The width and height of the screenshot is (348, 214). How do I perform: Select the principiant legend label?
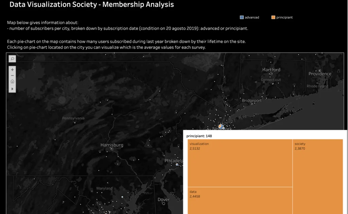pyautogui.click(x=284, y=17)
